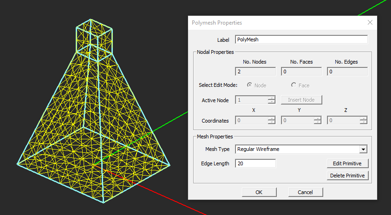391x215 pixels.
Task: Click the No. Edges field
Action: (x=347, y=72)
